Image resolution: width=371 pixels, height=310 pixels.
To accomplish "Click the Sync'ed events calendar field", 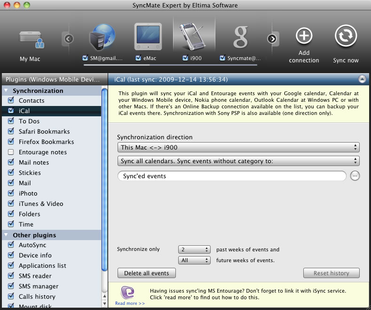I will pyautogui.click(x=232, y=176).
